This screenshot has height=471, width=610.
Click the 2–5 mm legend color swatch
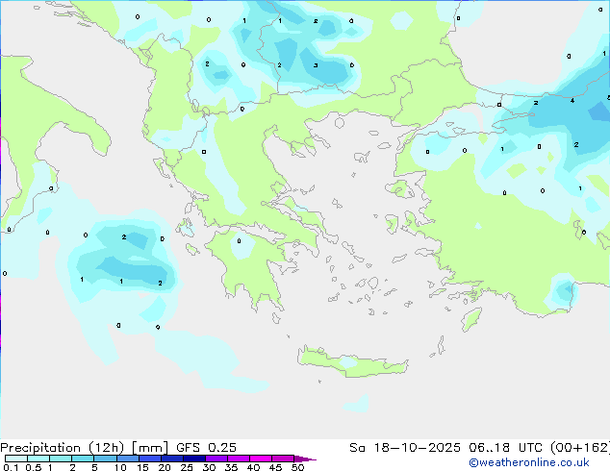click(x=83, y=459)
